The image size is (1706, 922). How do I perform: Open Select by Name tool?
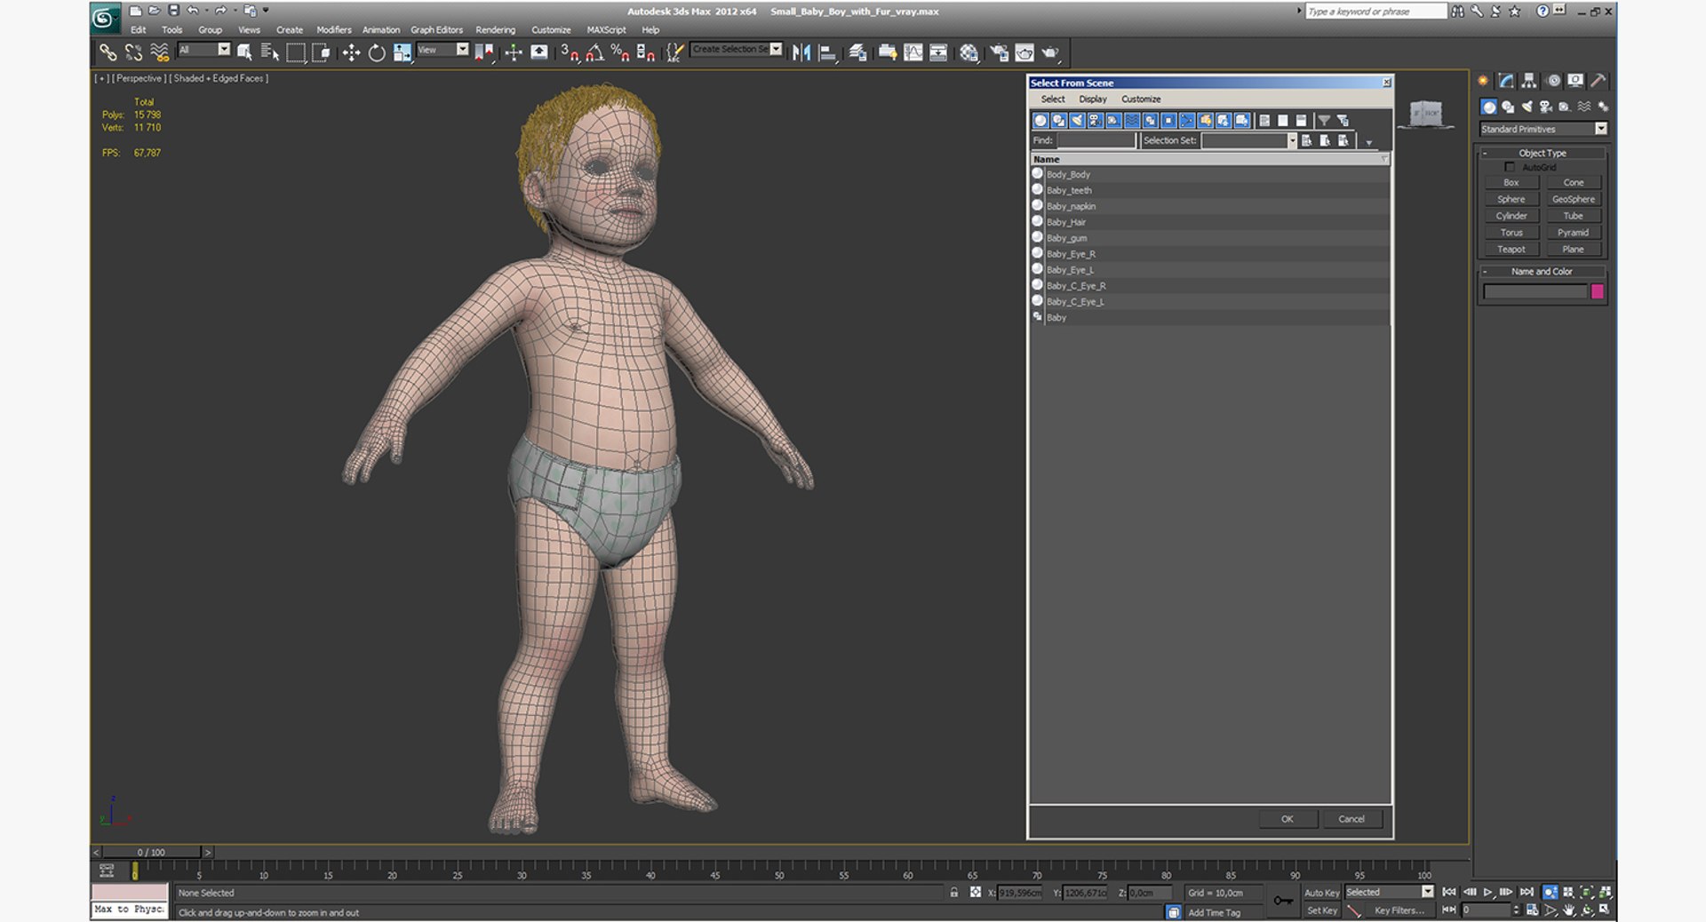270,52
